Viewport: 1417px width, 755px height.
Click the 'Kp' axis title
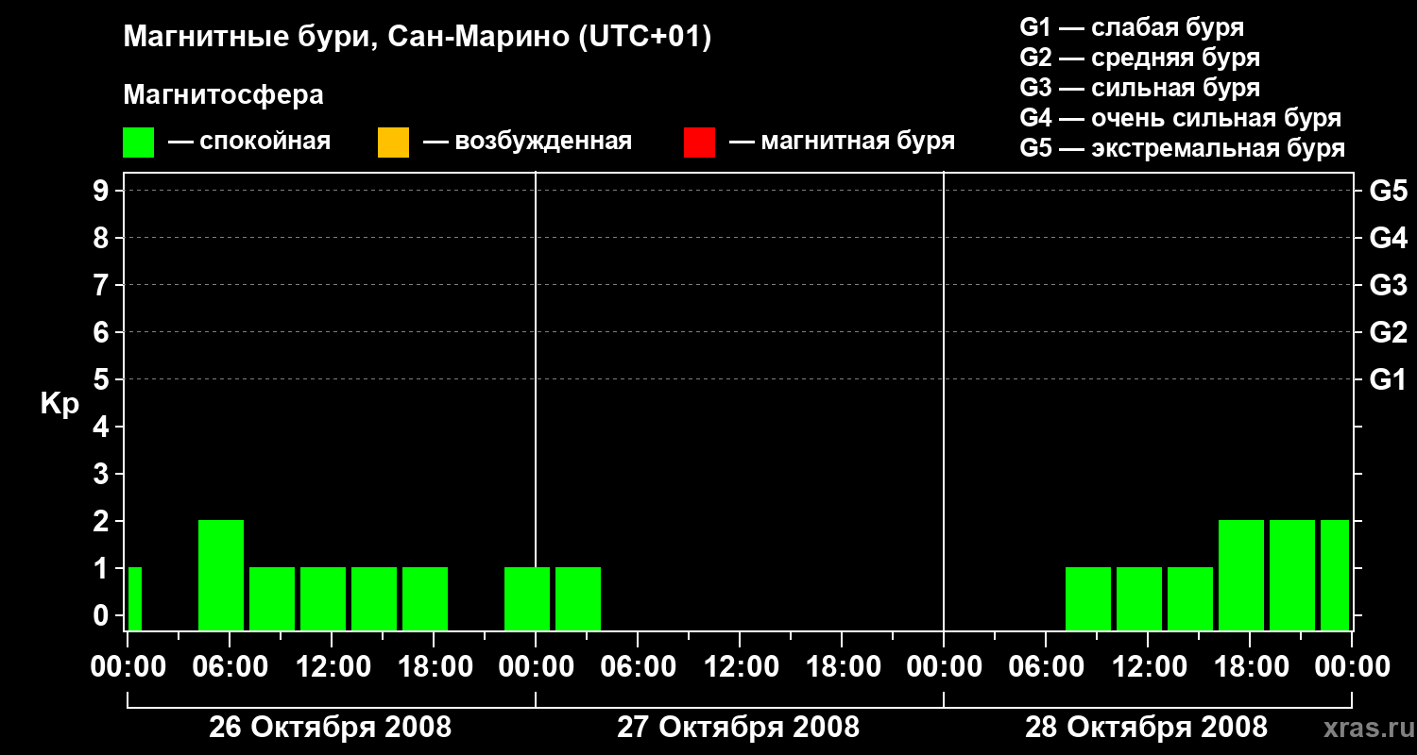(60, 403)
